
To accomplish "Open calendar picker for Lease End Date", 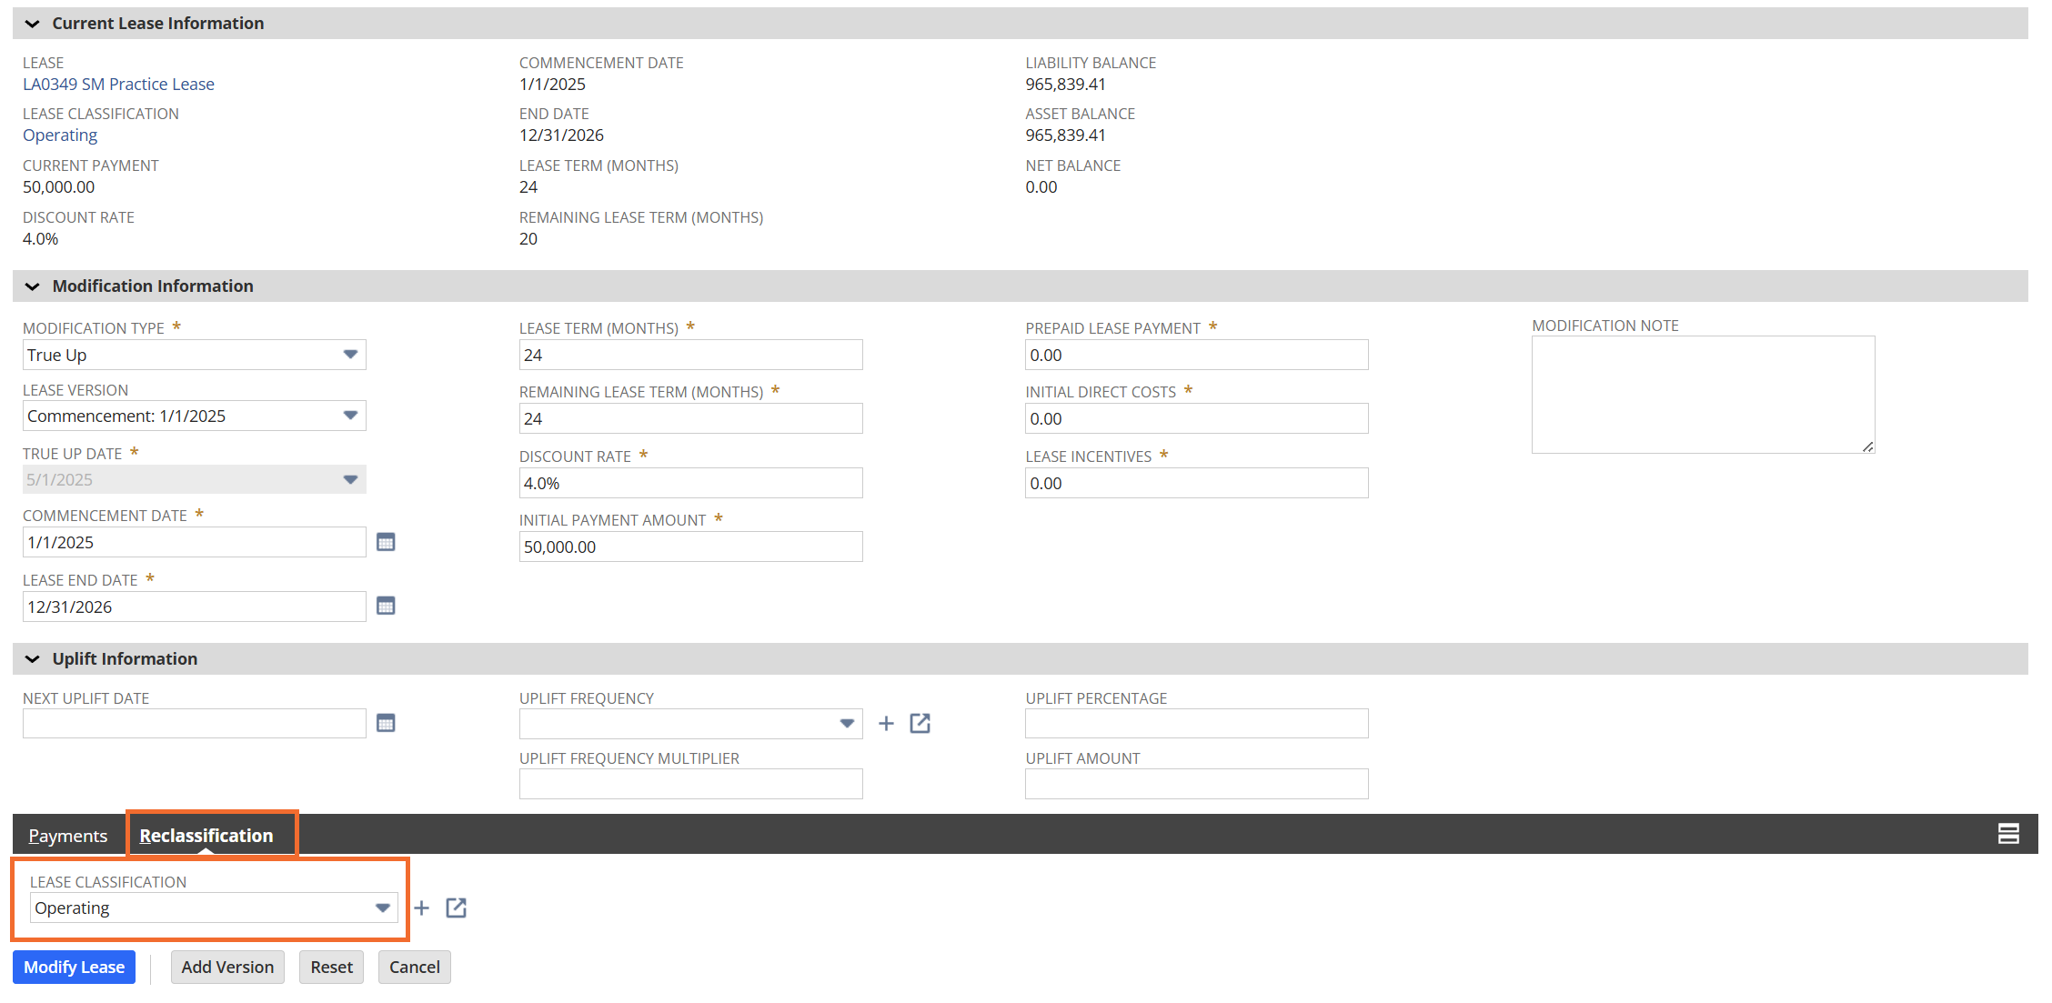I will point(386,606).
